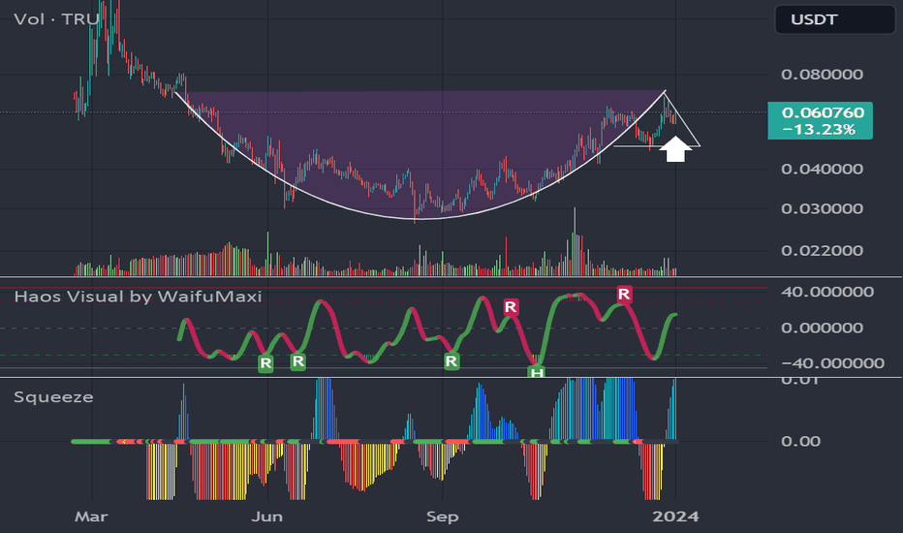Click the 0.040000 price axis label
Viewport: 903px width, 533px height.
pos(822,169)
